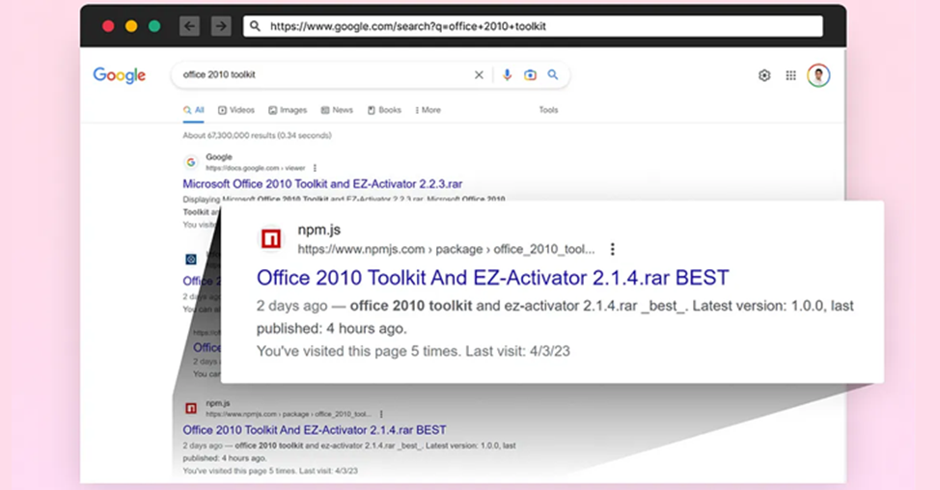940x490 pixels.
Task: Switch to the Images tab
Action: click(x=288, y=110)
